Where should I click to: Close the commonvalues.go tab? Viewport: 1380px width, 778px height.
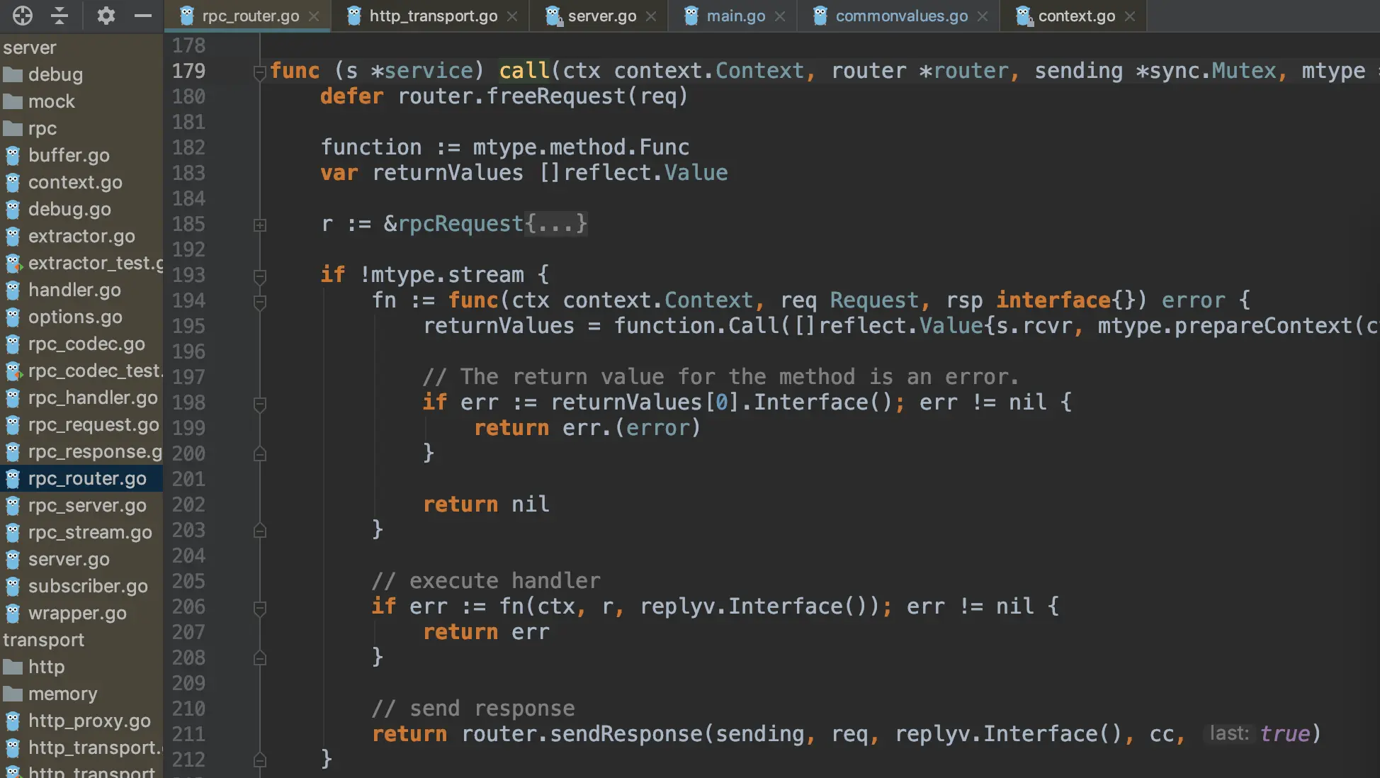983,16
